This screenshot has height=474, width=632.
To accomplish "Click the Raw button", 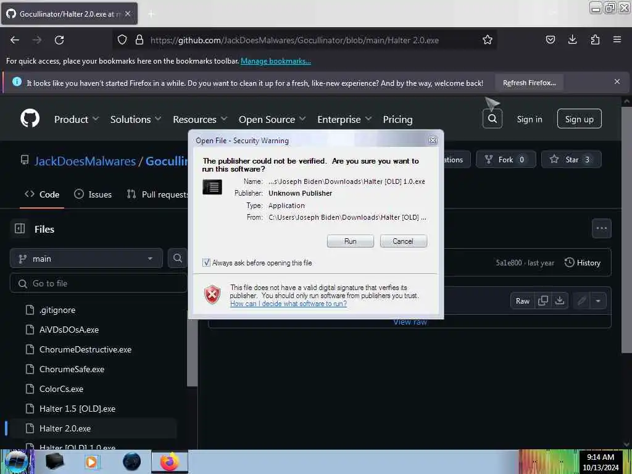I will 522,301.
